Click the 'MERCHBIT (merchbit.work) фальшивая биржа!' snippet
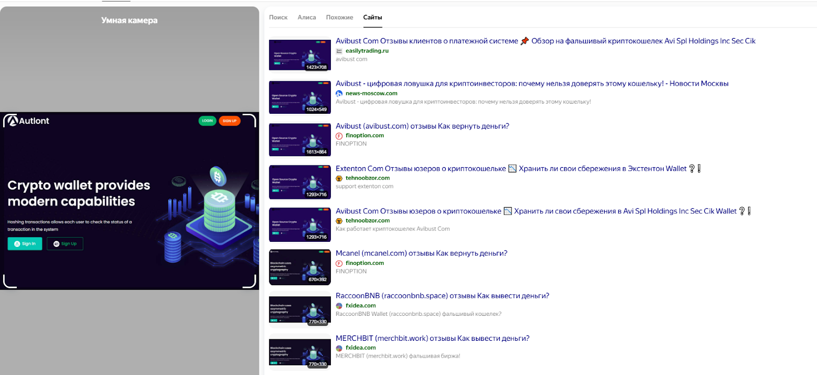Viewport: 817px width, 375px height. 398,356
